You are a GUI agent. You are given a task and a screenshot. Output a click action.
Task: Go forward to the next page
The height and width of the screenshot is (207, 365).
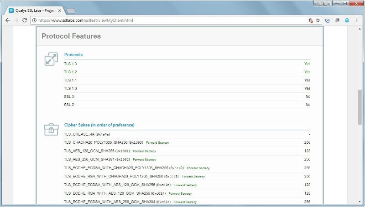tap(16, 20)
